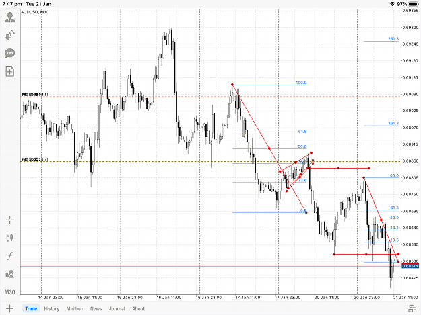Change the M30 timeframe selector
The image size is (421, 315).
click(x=10, y=292)
